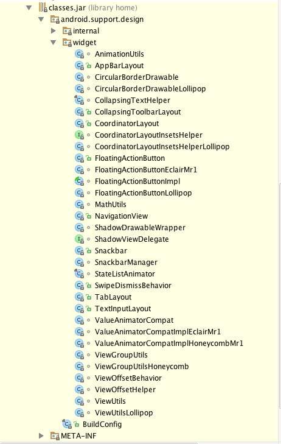Click the Snackbar class icon
Screen dimensions: 281x444
coord(80,251)
